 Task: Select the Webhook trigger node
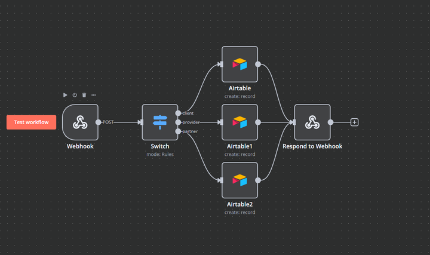[80, 122]
